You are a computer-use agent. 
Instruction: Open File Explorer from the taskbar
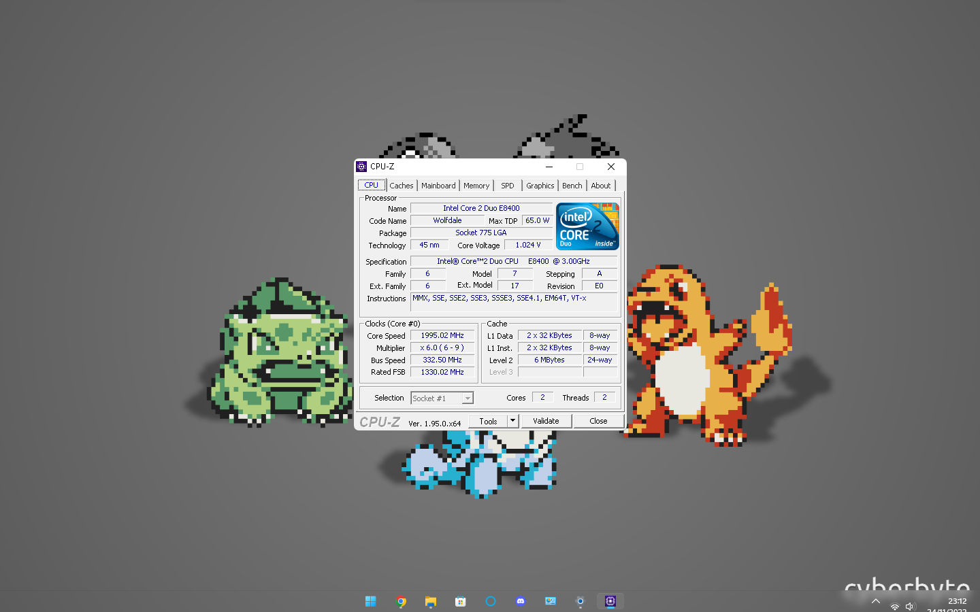point(431,601)
